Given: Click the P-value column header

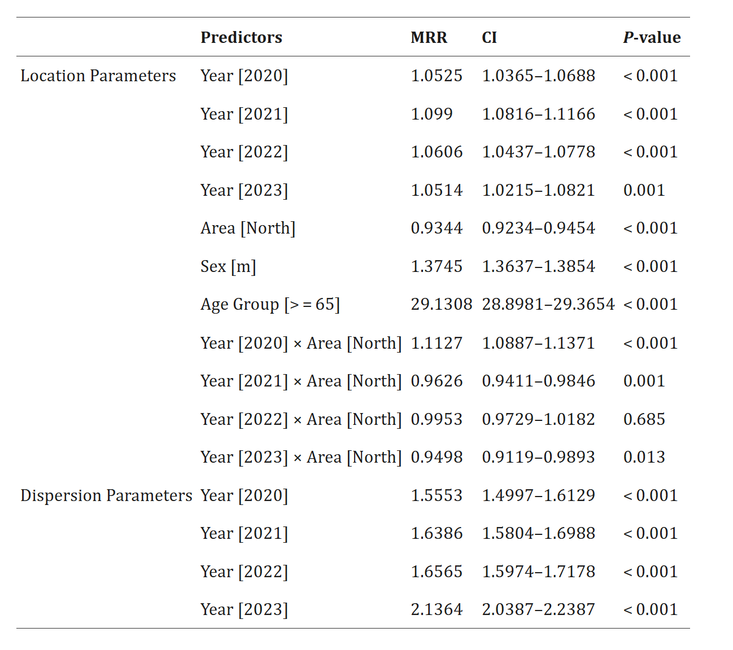Looking at the screenshot, I should 652,37.
